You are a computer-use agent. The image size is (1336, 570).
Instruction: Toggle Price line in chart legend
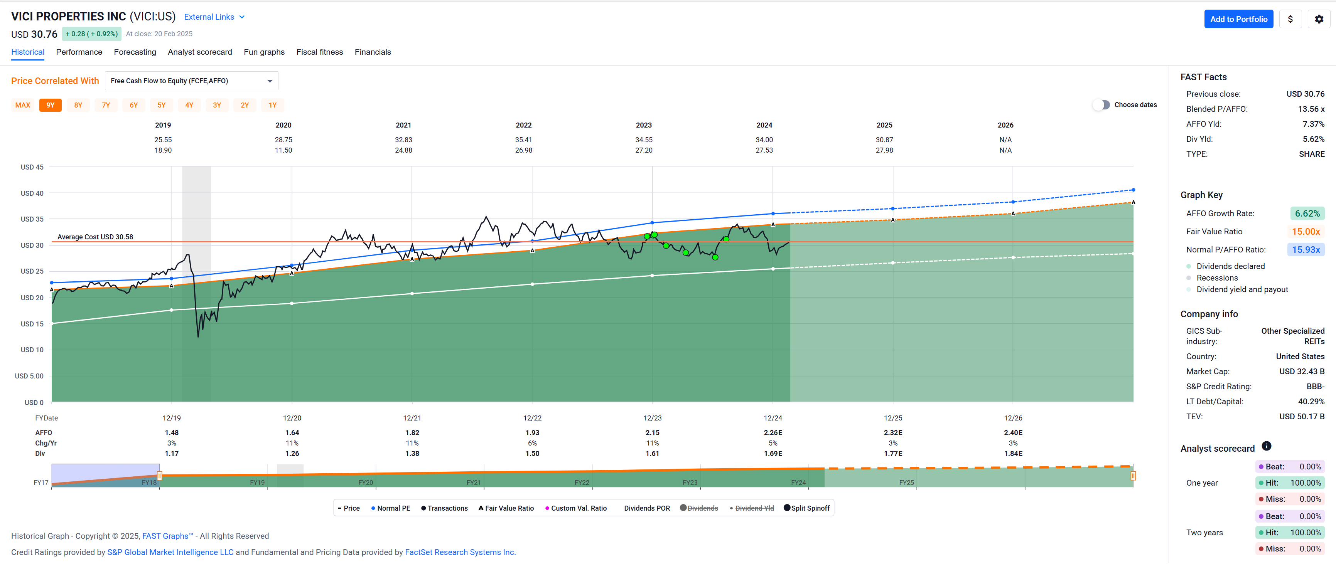(349, 508)
